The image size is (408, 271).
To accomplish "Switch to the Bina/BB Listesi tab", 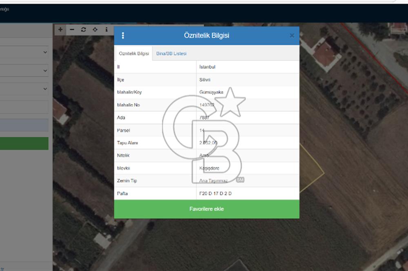I will click(171, 53).
